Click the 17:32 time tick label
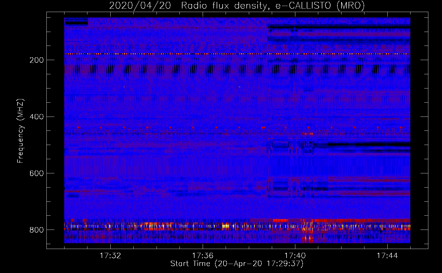 110,256
